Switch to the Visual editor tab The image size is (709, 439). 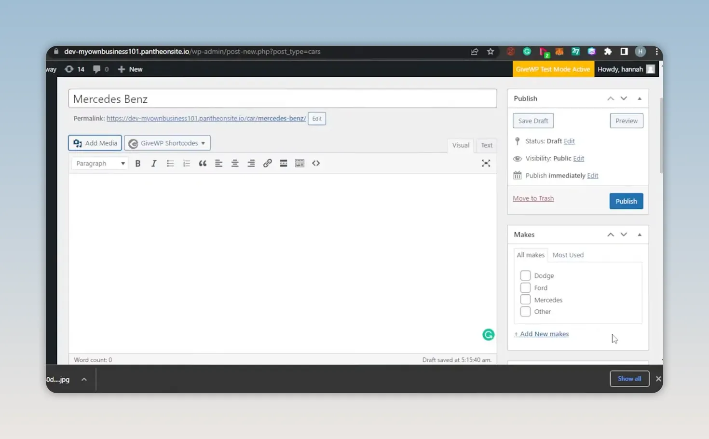click(461, 145)
